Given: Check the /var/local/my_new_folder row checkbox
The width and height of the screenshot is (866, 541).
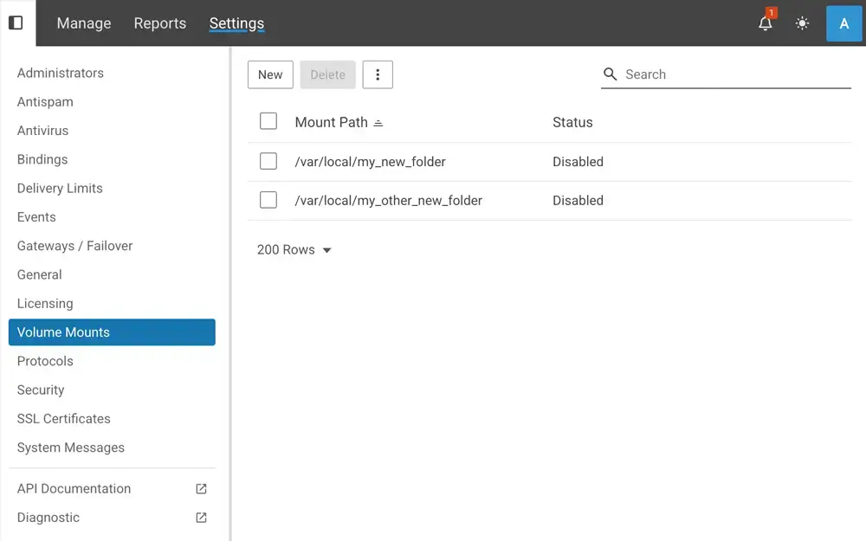Looking at the screenshot, I should point(268,161).
